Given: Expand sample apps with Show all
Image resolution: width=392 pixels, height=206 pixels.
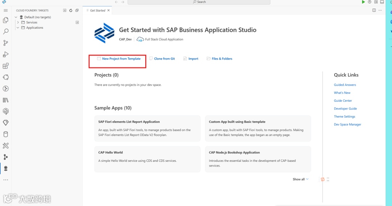Looking at the screenshot, I should (x=301, y=179).
